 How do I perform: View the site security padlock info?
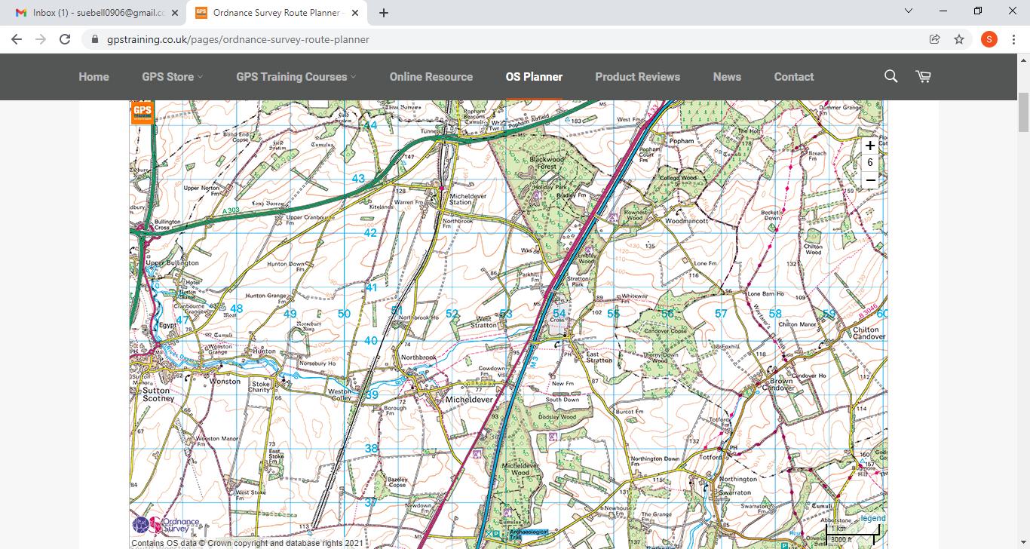tap(95, 39)
